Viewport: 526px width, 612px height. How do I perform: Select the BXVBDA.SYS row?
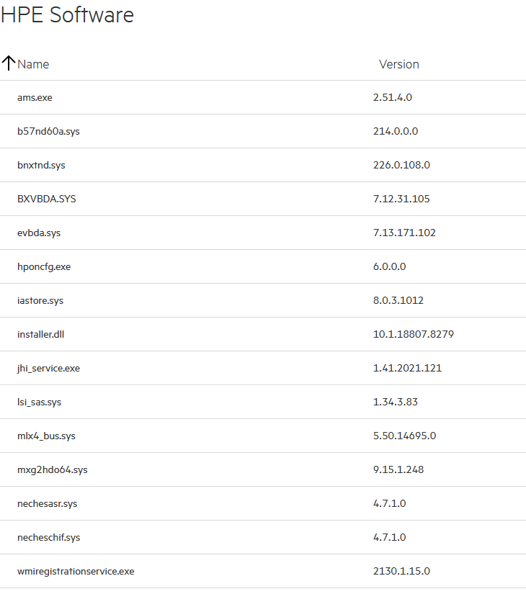point(46,199)
